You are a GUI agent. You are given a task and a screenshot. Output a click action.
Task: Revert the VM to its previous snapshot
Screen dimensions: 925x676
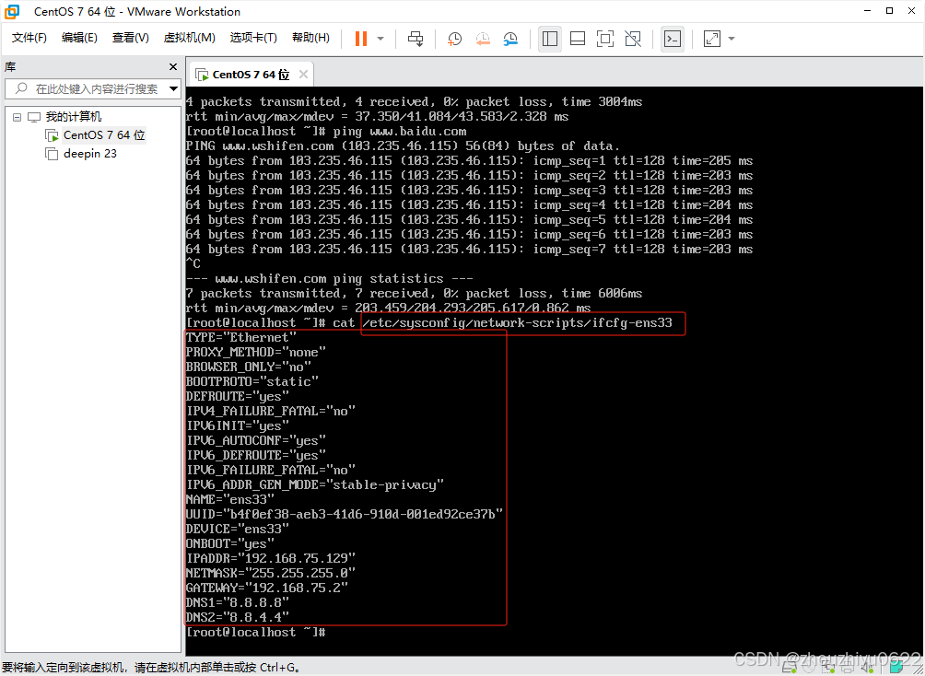click(x=483, y=39)
